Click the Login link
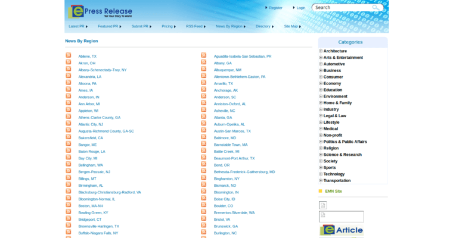Image resolution: width=453 pixels, height=238 pixels. point(301,8)
